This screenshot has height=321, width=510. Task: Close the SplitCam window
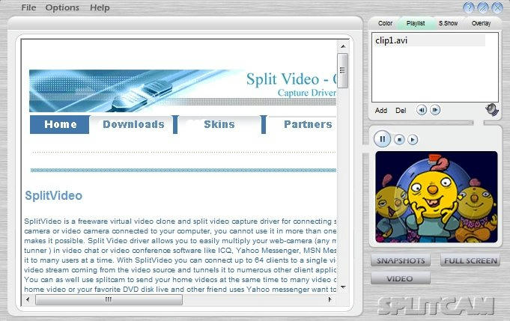click(x=497, y=7)
